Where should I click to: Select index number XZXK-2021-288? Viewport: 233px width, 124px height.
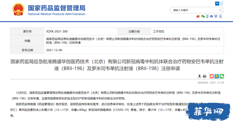pyautogui.click(x=57, y=31)
